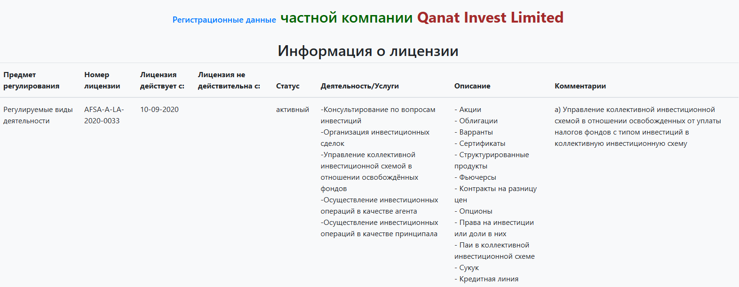Click the 'Деятельность/Услуги' column header
The image size is (739, 287).
point(360,86)
